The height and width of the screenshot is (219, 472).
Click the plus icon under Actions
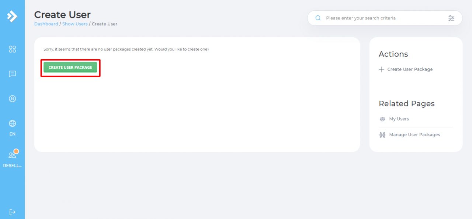(x=381, y=69)
